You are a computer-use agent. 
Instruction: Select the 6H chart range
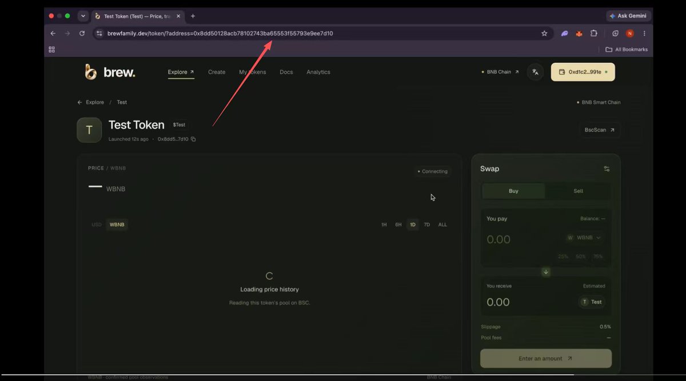point(398,224)
